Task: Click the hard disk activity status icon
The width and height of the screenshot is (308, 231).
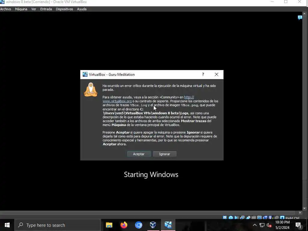Action: (225, 218)
